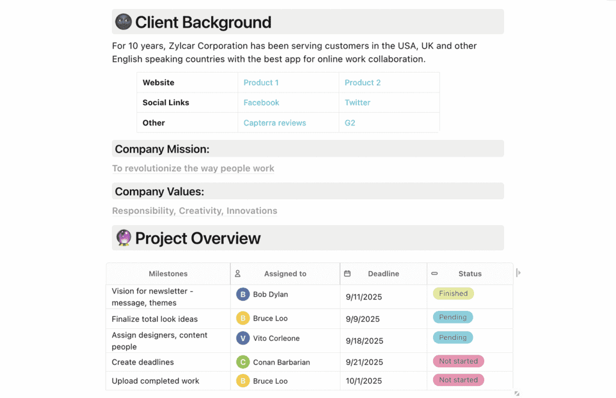Click Conan Barbarian's green avatar icon

(242, 363)
